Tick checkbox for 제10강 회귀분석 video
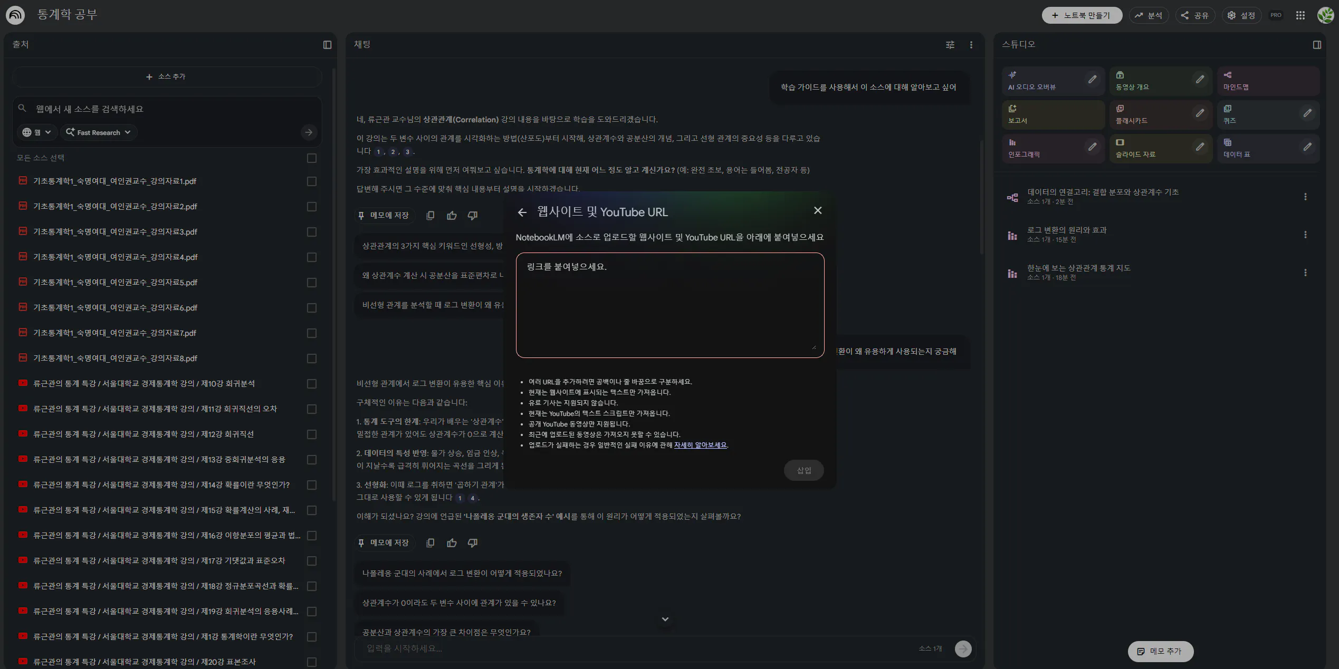1339x669 pixels. (312, 384)
